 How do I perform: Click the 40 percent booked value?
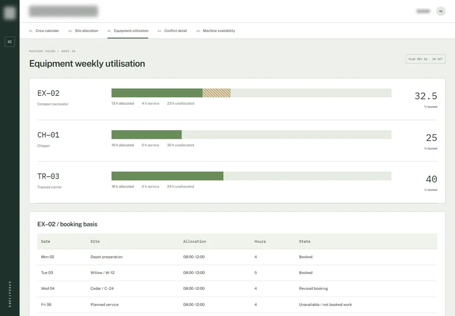[431, 179]
